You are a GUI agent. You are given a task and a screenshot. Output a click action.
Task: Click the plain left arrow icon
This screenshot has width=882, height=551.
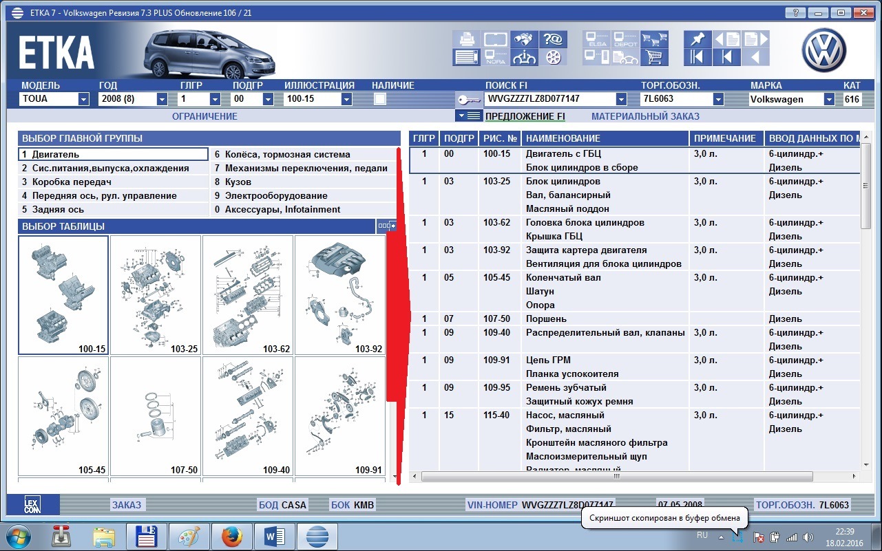coord(755,57)
